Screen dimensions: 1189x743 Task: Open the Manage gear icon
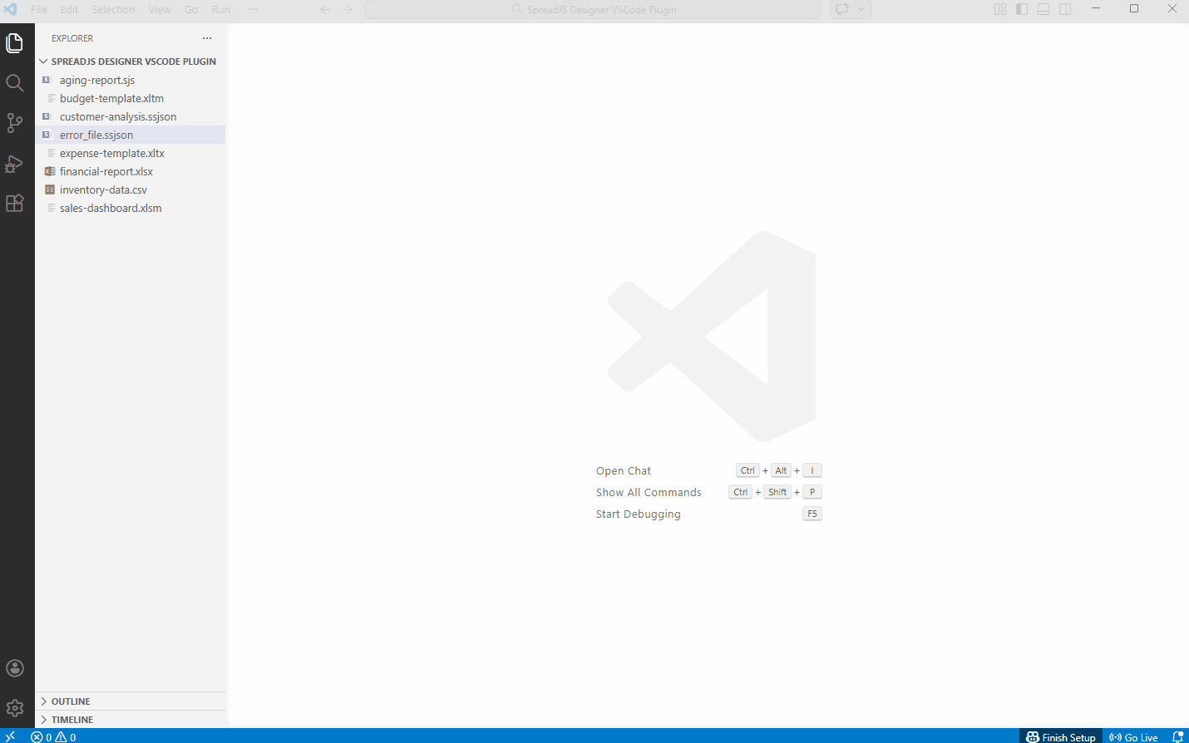15,708
